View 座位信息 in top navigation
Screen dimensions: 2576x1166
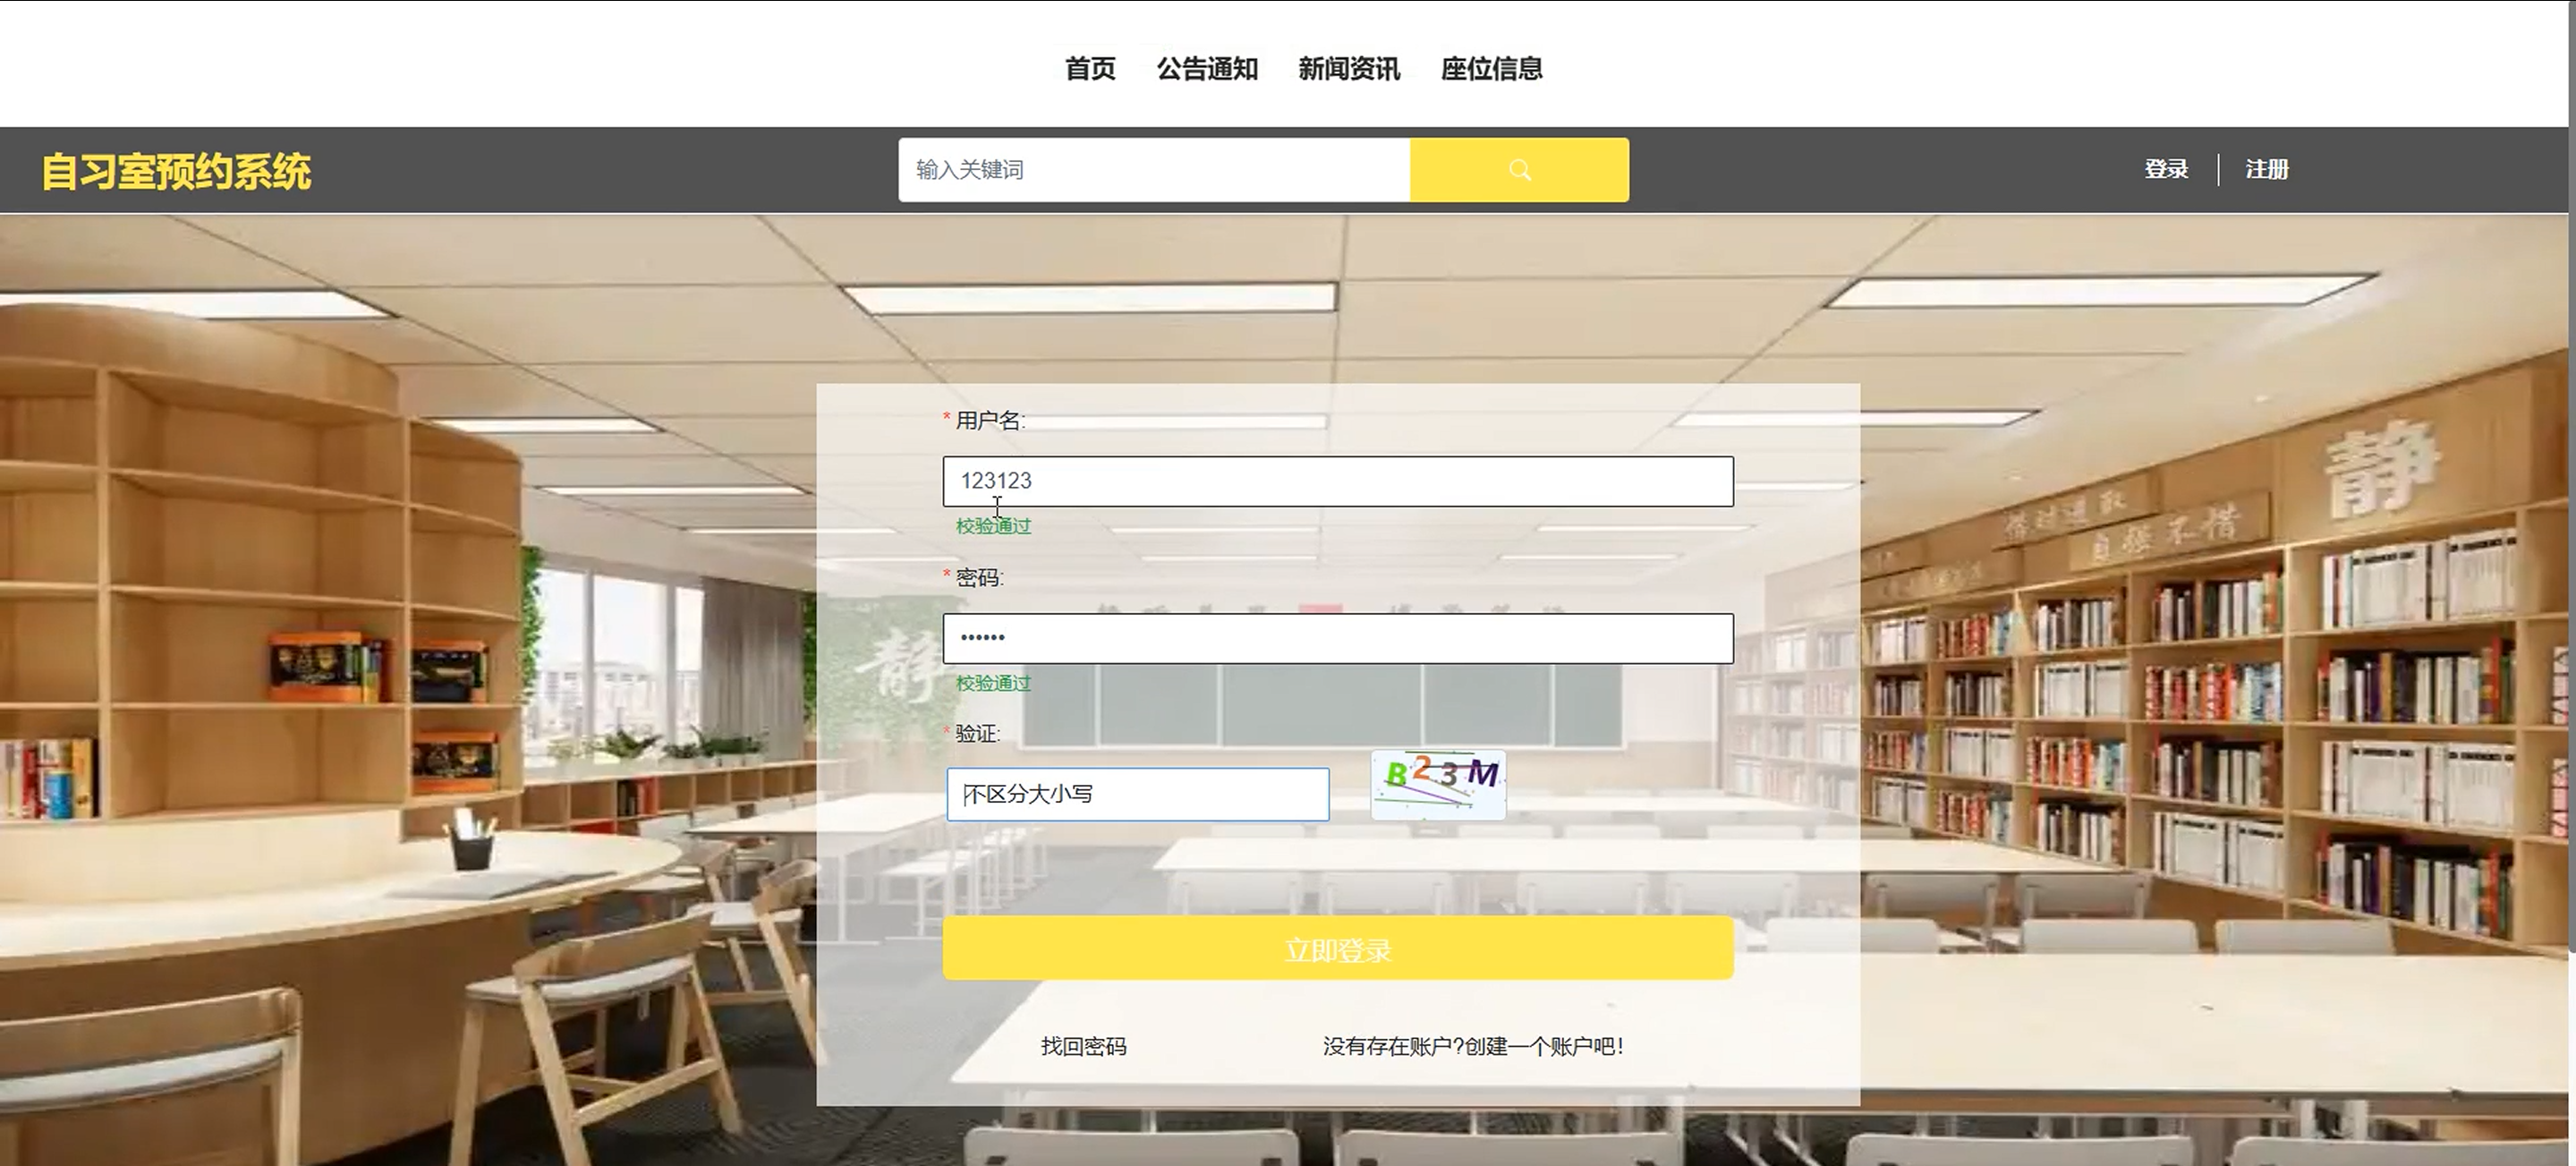1490,69
